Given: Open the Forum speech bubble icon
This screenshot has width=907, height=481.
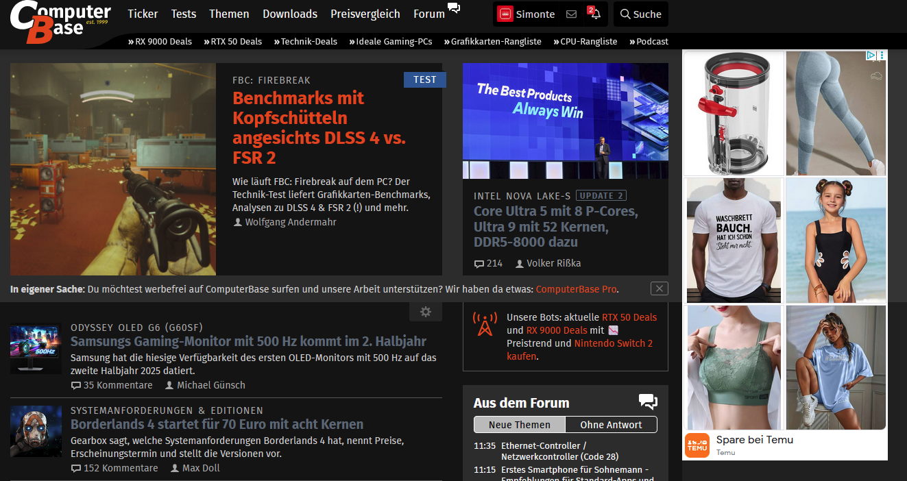Looking at the screenshot, I should (x=454, y=8).
